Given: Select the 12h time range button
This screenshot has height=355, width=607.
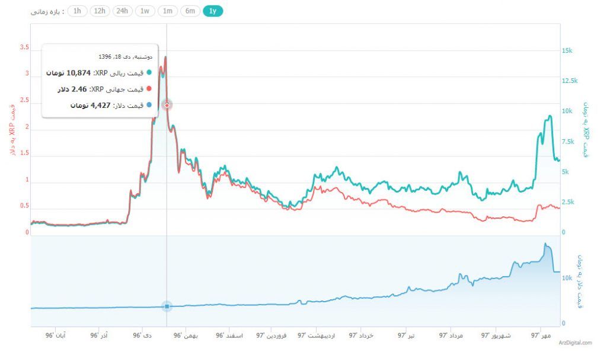Looking at the screenshot, I should pos(100,11).
